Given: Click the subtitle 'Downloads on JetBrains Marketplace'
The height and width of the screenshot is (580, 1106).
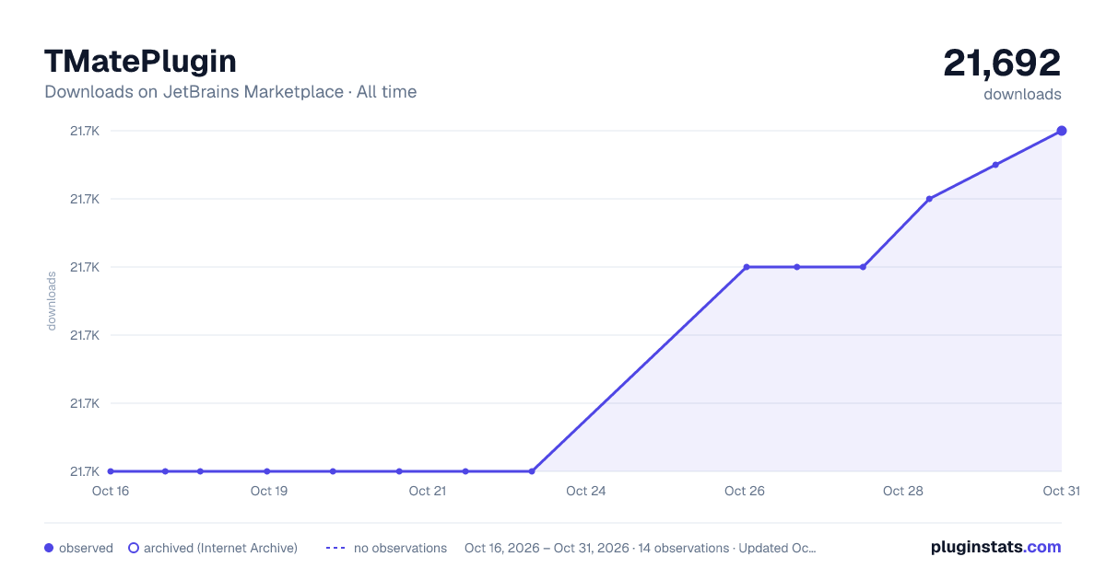Looking at the screenshot, I should pyautogui.click(x=194, y=92).
